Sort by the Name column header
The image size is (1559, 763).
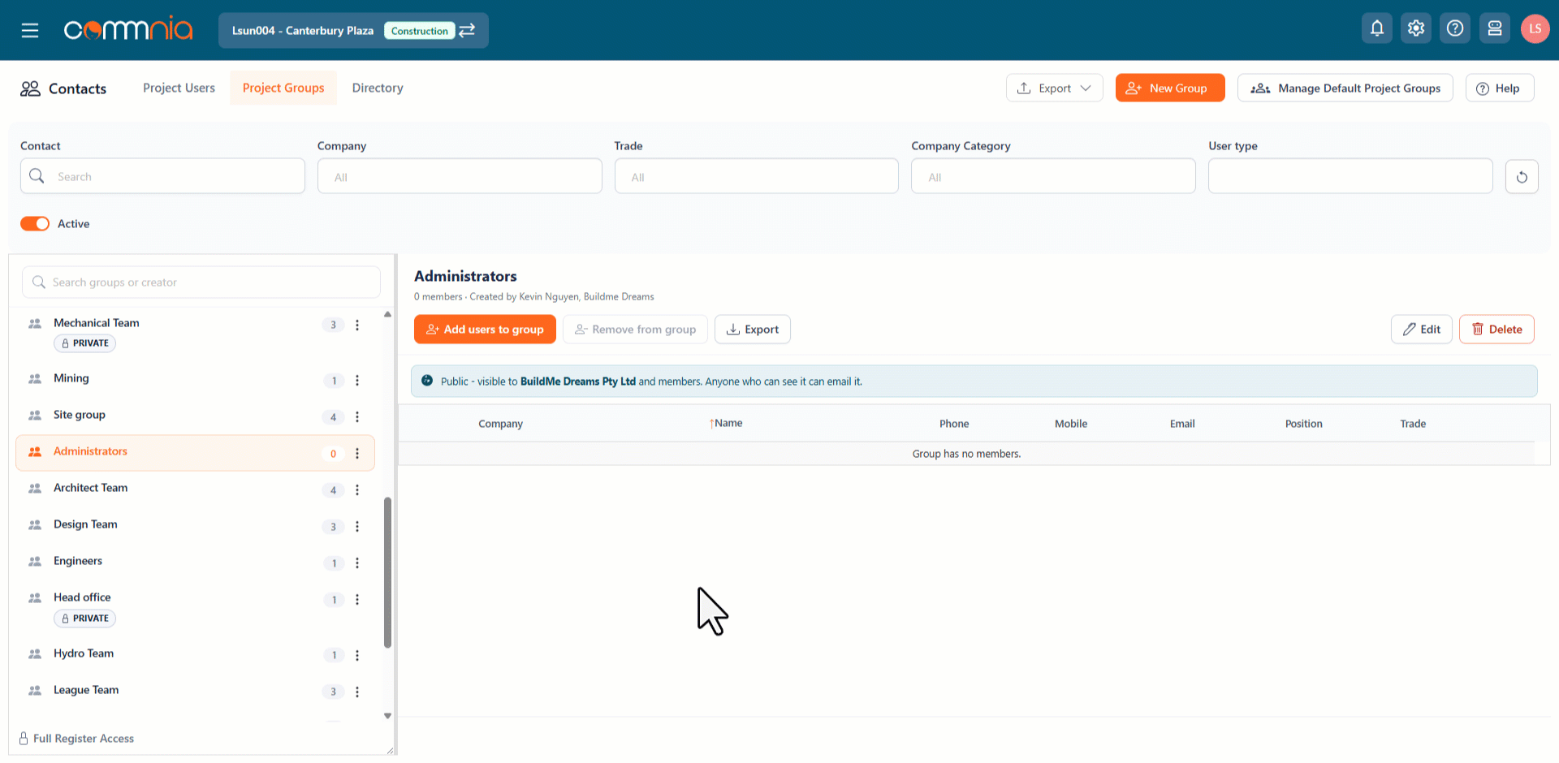tap(726, 423)
